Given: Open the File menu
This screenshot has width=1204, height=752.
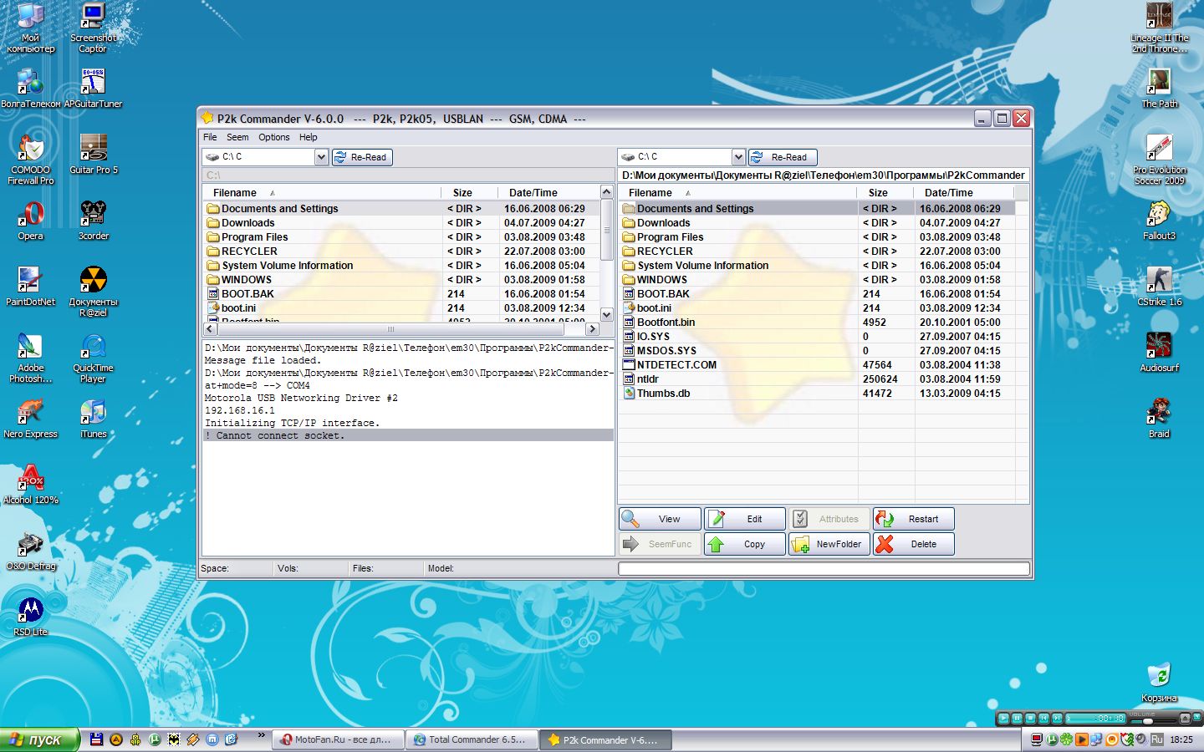Looking at the screenshot, I should (210, 137).
